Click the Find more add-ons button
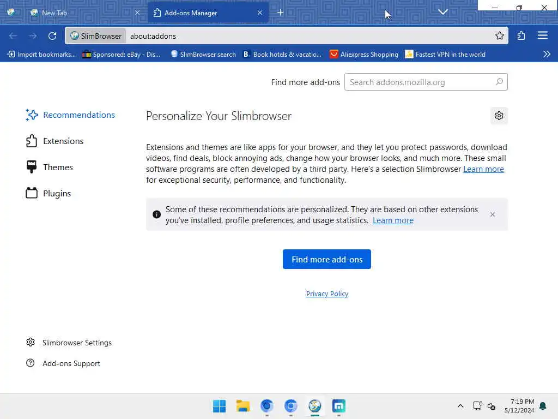Image resolution: width=558 pixels, height=419 pixels. [x=327, y=259]
